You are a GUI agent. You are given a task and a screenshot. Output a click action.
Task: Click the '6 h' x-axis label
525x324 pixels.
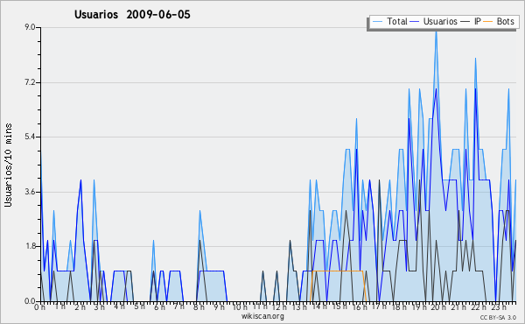click(159, 306)
